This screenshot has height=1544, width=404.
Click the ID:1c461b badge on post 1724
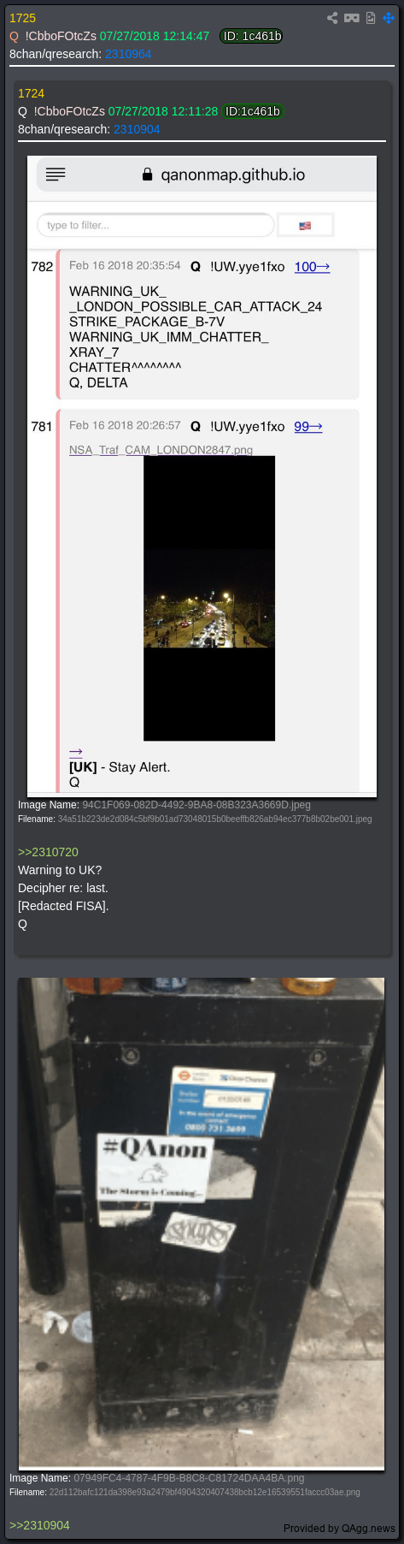253,111
